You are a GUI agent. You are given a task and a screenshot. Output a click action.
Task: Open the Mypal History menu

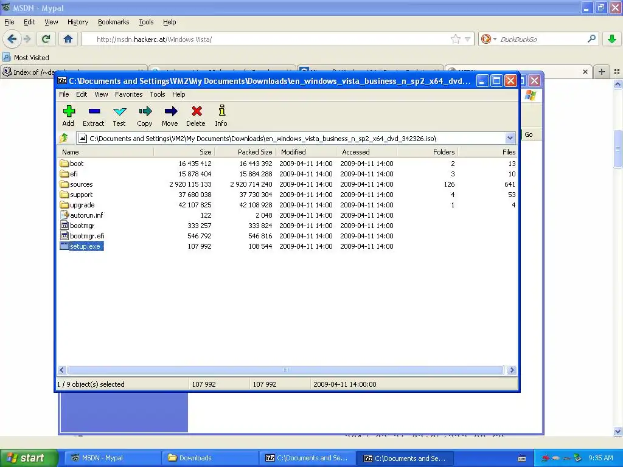[x=78, y=22]
